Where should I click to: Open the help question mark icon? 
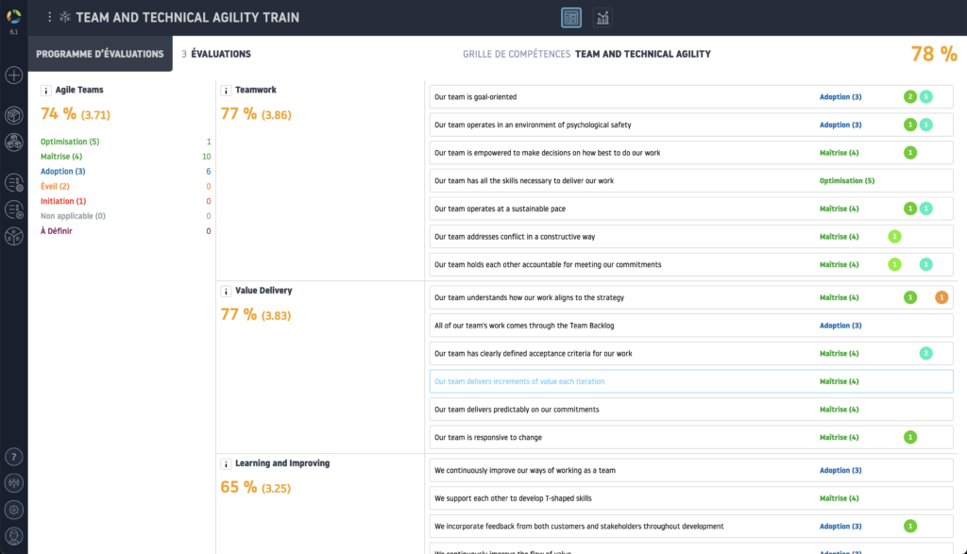[x=14, y=457]
